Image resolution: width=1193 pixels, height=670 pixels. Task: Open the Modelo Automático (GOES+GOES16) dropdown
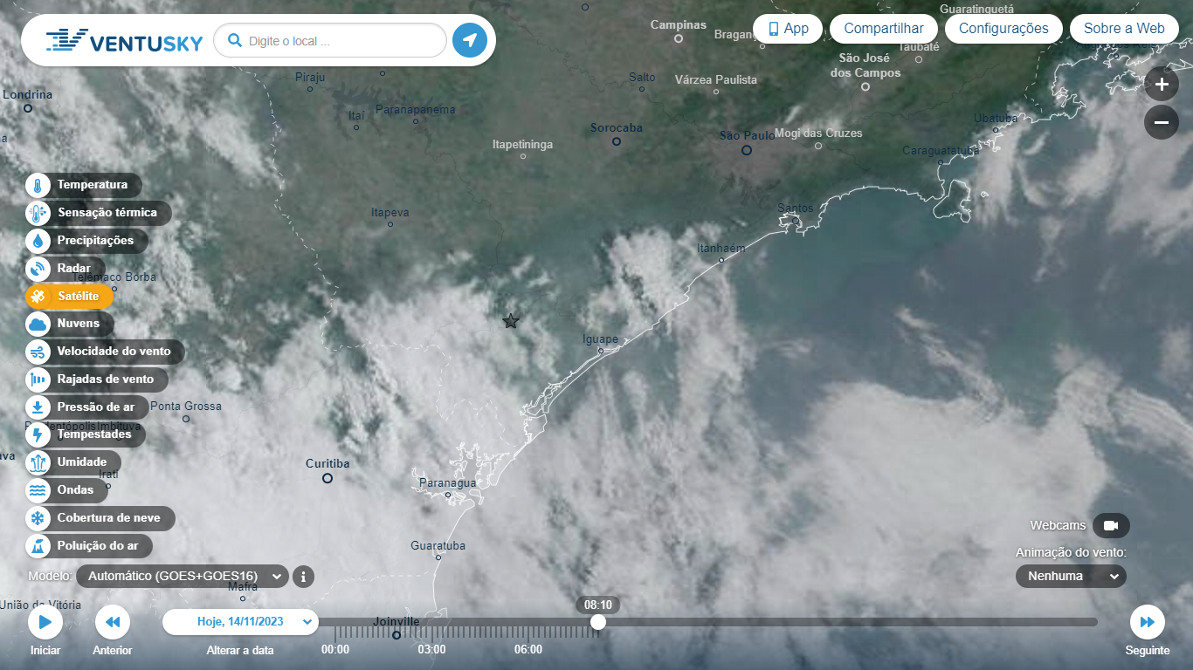[x=183, y=576]
